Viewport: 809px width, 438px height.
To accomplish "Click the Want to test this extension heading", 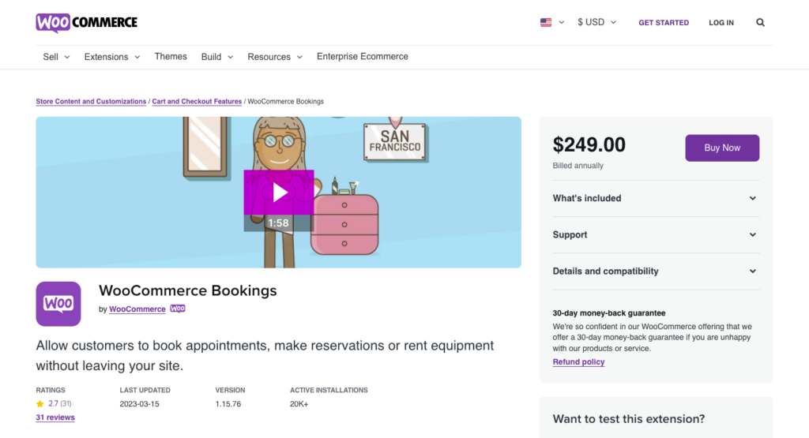I will [x=628, y=419].
